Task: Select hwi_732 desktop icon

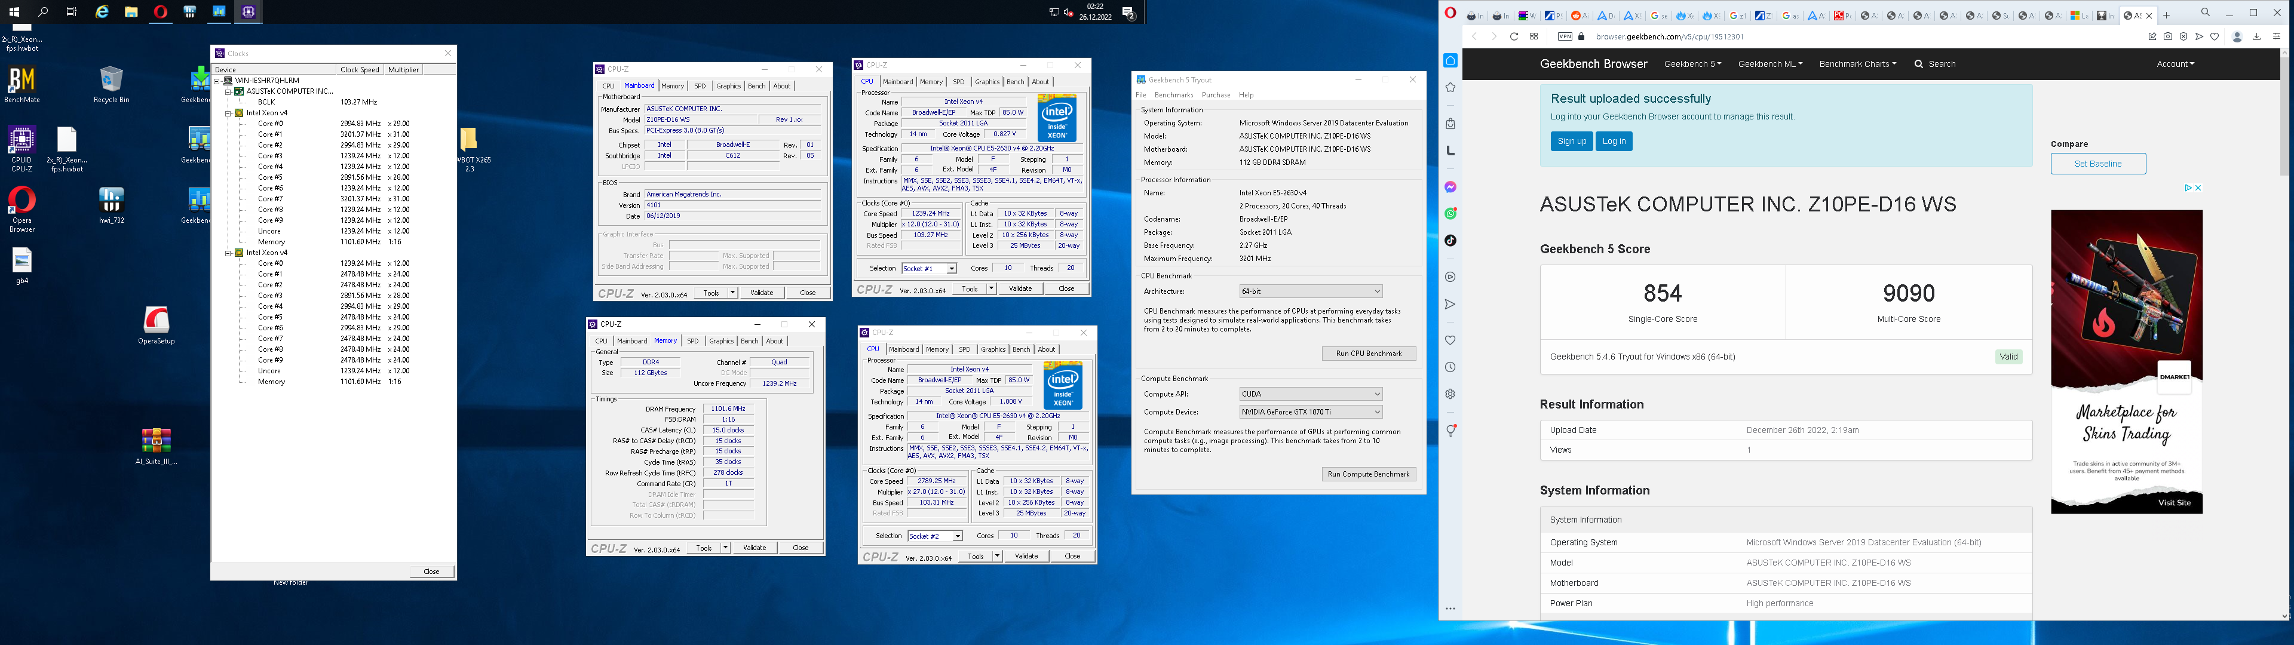Action: coord(111,206)
